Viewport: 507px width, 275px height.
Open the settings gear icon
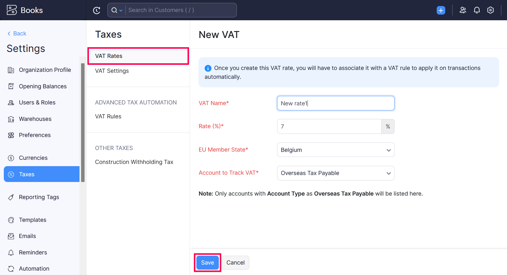pos(490,10)
